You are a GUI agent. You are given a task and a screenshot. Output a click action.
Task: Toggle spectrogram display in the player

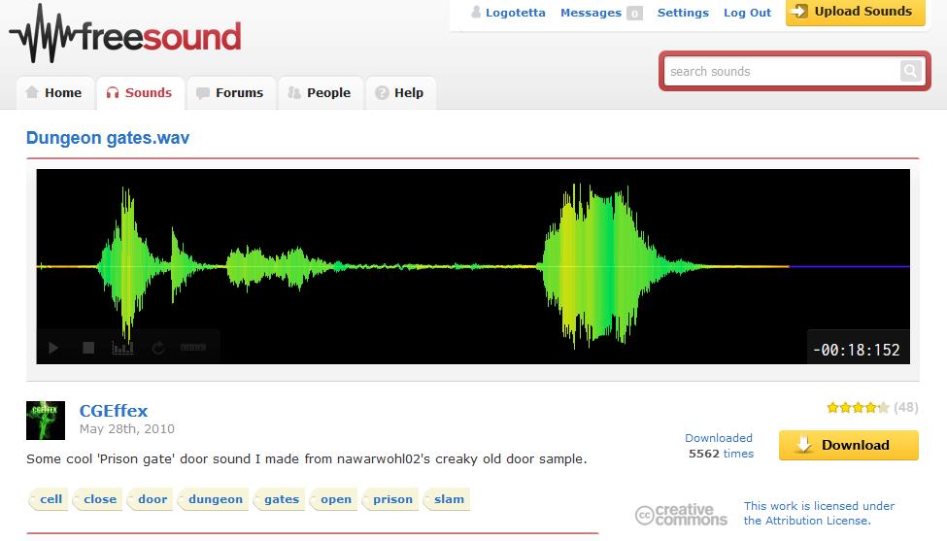tap(122, 348)
